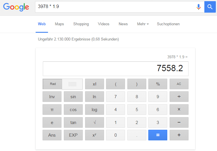
Task: Click digit 0 on the calculator
Action: point(116,135)
